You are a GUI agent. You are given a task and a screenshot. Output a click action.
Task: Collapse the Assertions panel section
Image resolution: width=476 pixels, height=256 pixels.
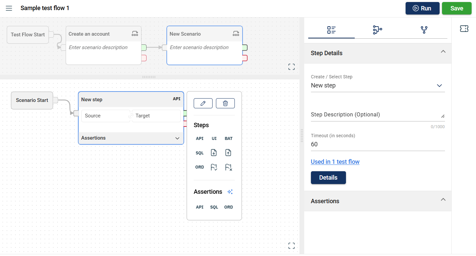coord(443,199)
